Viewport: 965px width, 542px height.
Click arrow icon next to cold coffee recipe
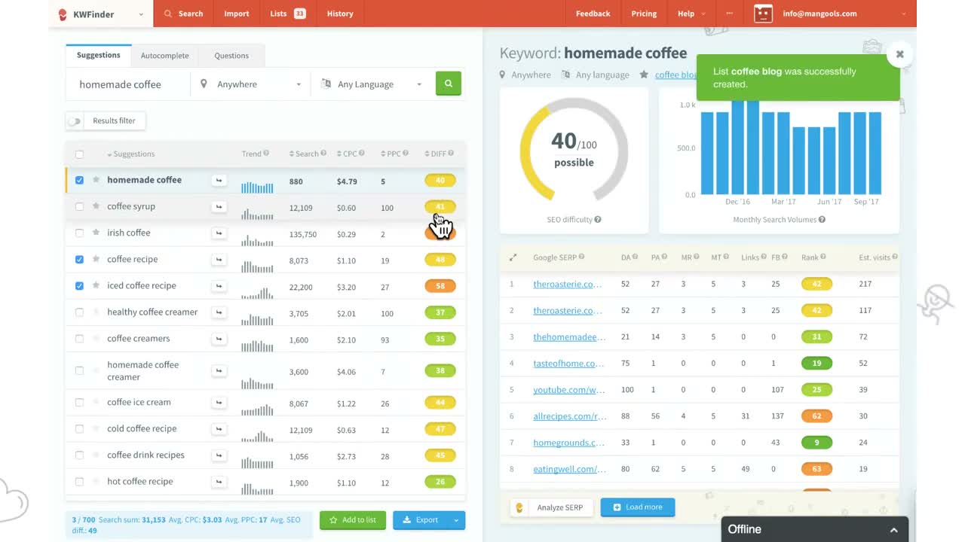(219, 429)
